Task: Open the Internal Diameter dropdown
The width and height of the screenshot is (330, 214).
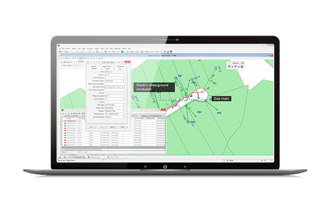Action: (x=123, y=78)
